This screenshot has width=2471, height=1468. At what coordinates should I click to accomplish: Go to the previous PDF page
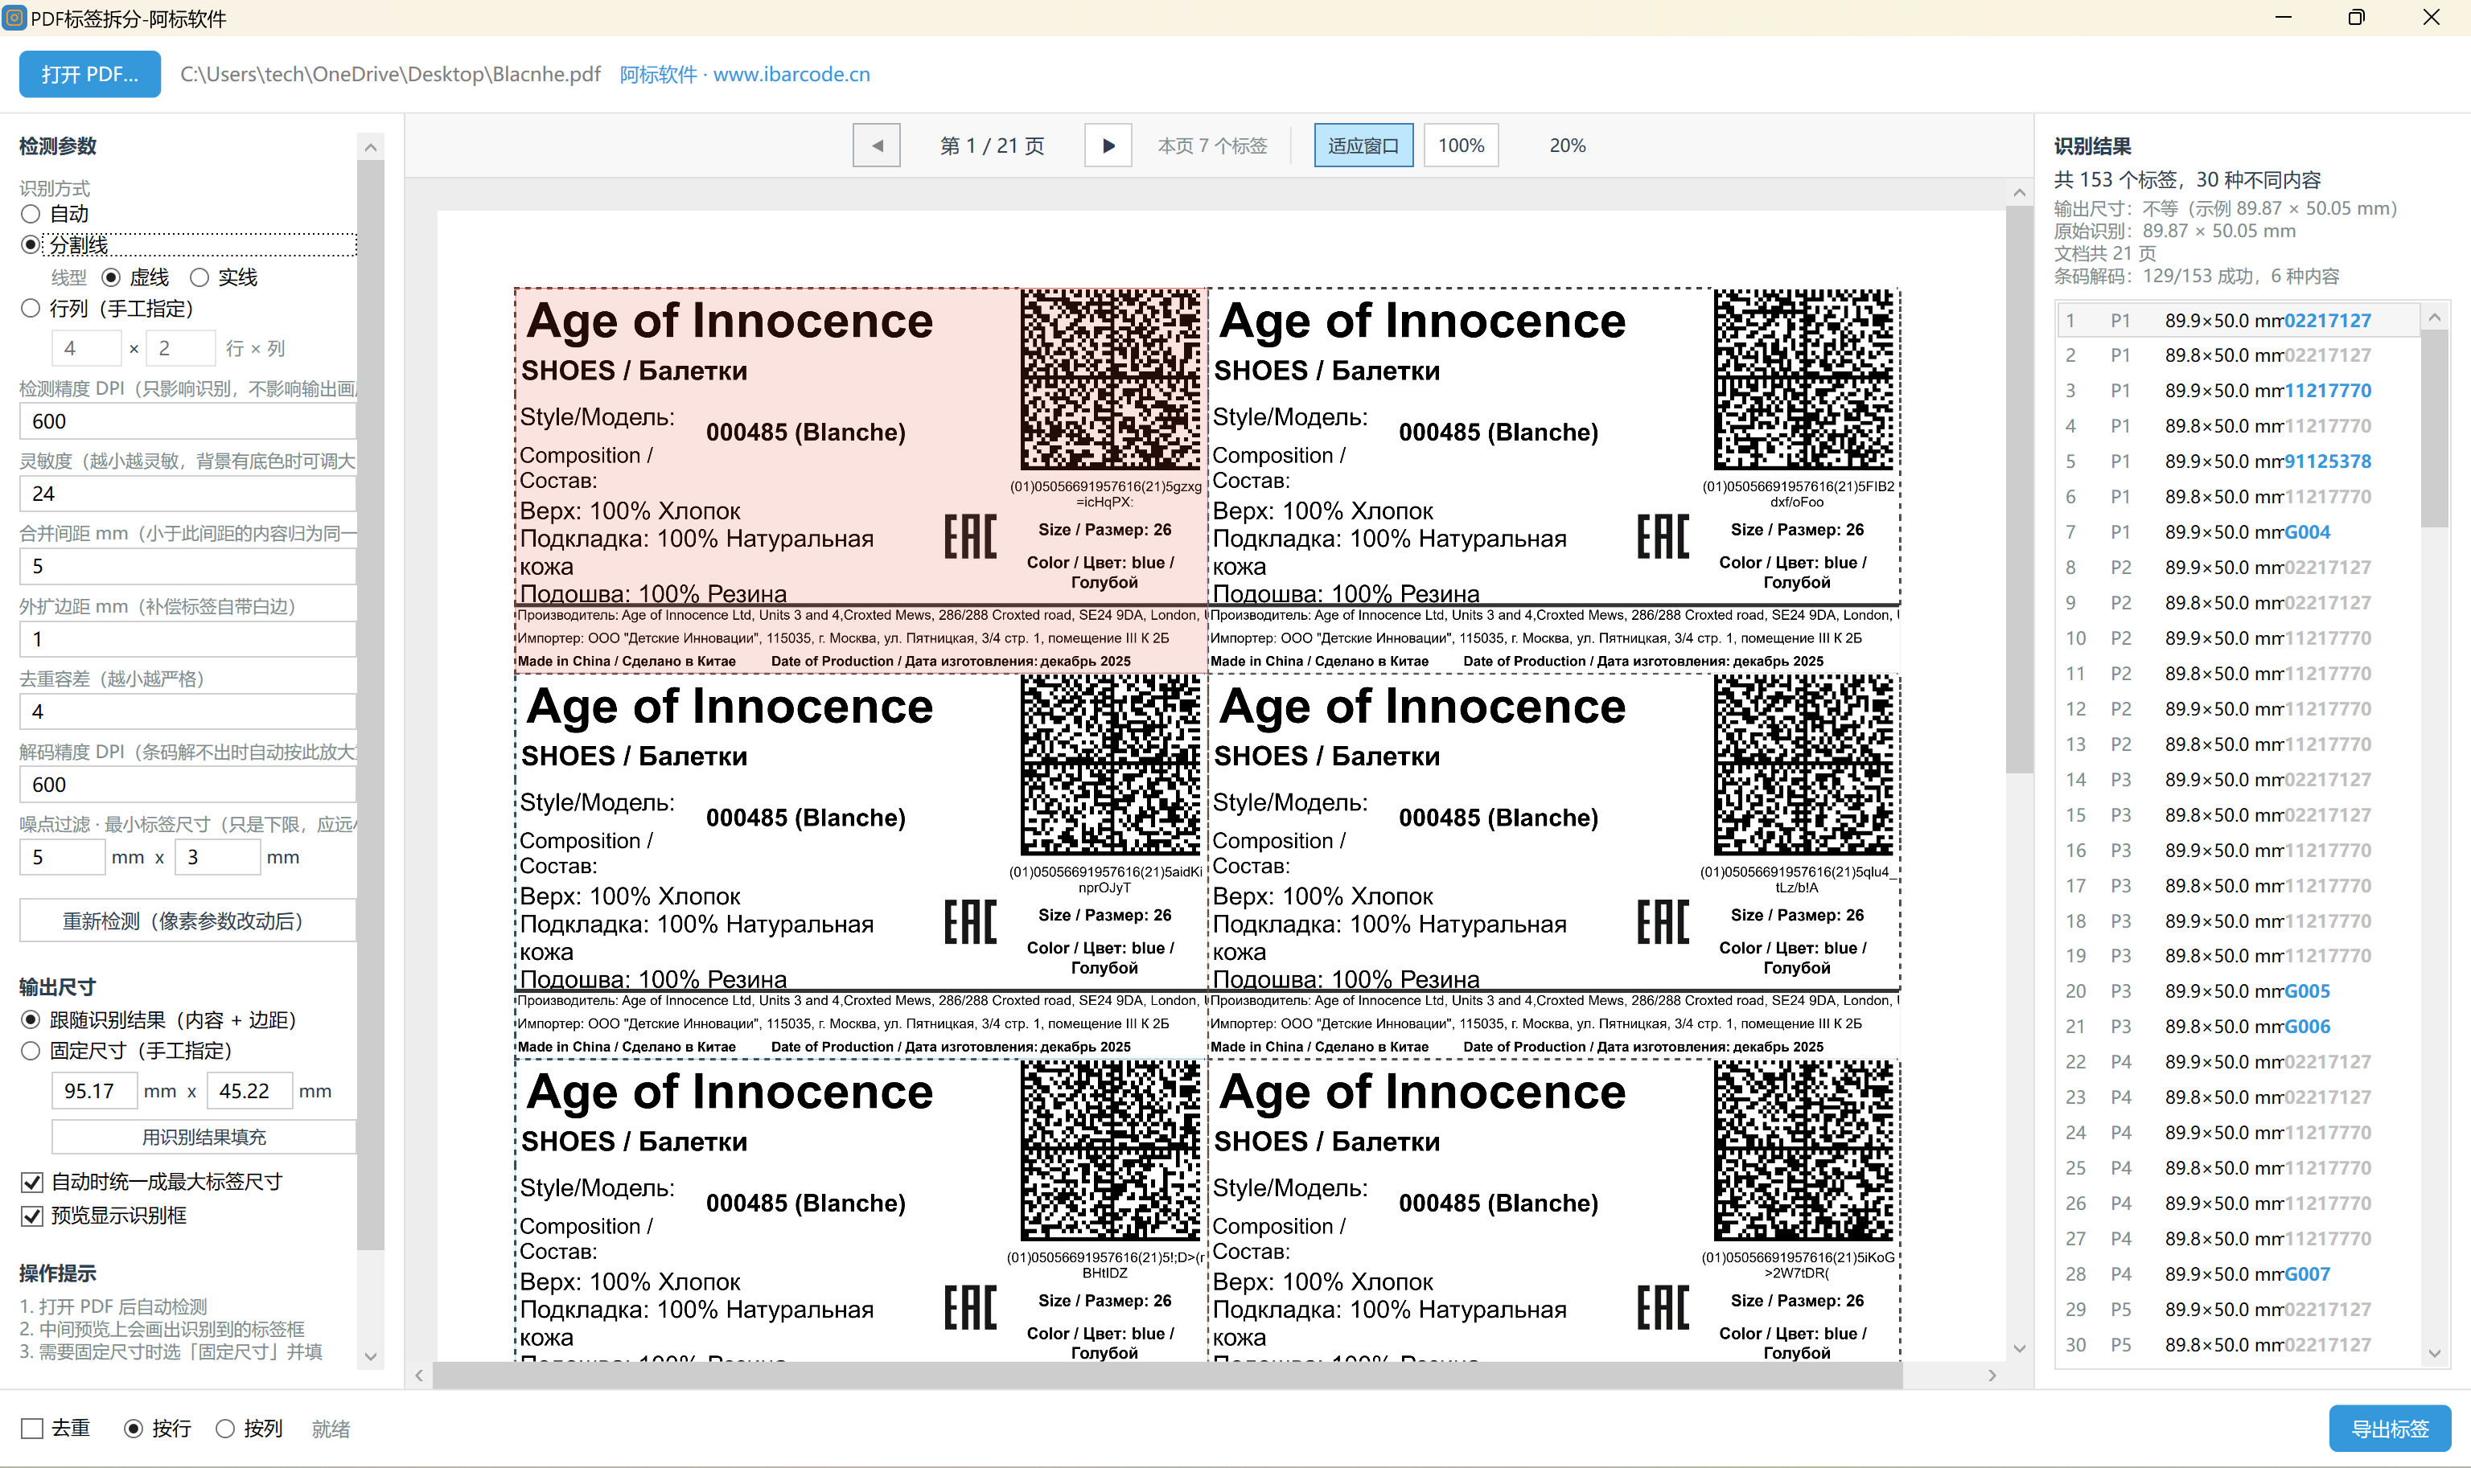[x=876, y=146]
